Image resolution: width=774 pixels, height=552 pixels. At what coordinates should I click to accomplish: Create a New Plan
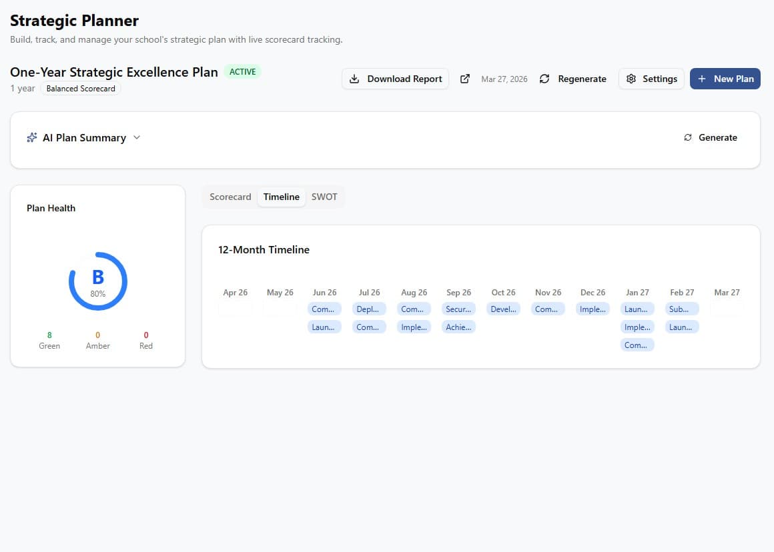(x=725, y=79)
